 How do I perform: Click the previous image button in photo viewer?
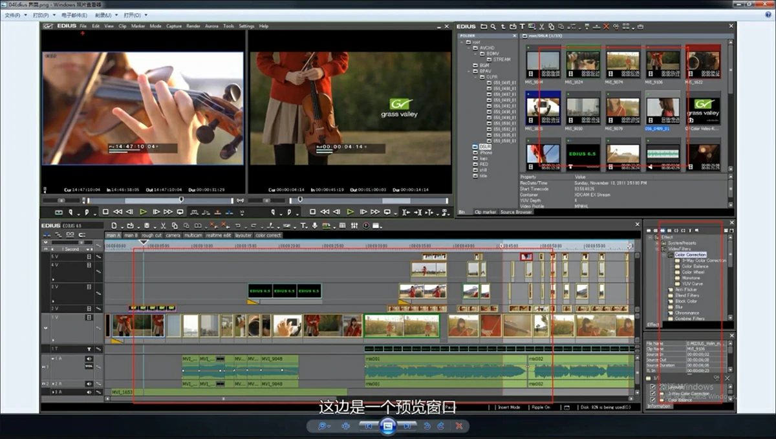click(x=368, y=426)
